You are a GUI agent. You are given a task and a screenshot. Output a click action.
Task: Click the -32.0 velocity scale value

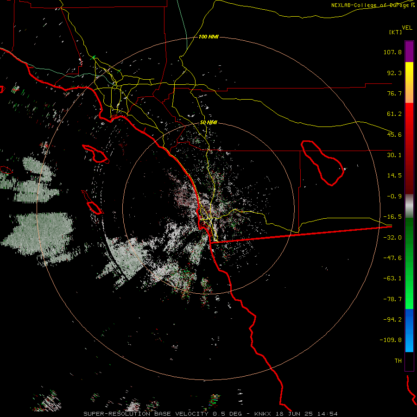[392, 238]
